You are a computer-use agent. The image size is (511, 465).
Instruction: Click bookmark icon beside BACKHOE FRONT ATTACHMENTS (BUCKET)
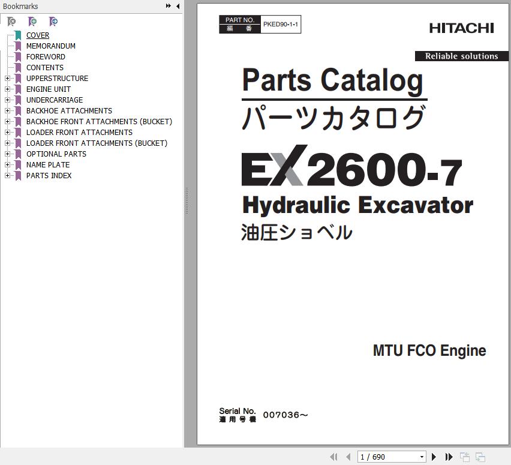[x=18, y=122]
